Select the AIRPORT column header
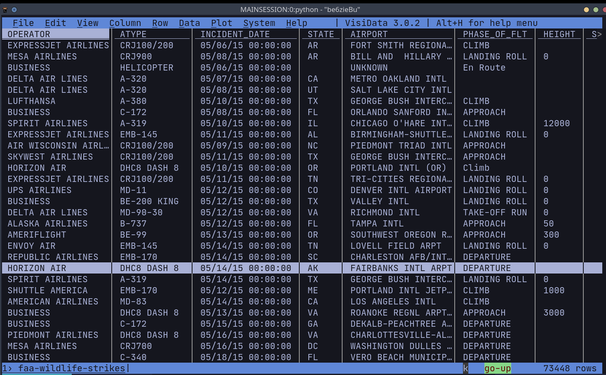Viewport: 606px width, 375px height. coord(369,34)
